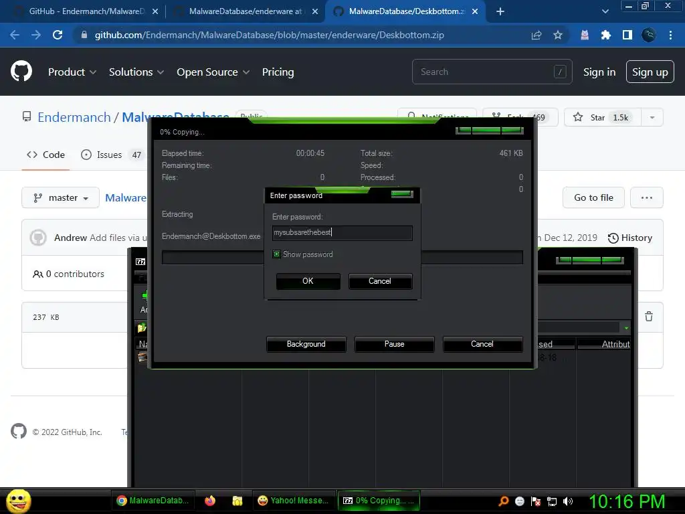The width and height of the screenshot is (685, 514).
Task: Select the MalwareDatabase/Deskbottom.zip tab
Action: click(406, 11)
